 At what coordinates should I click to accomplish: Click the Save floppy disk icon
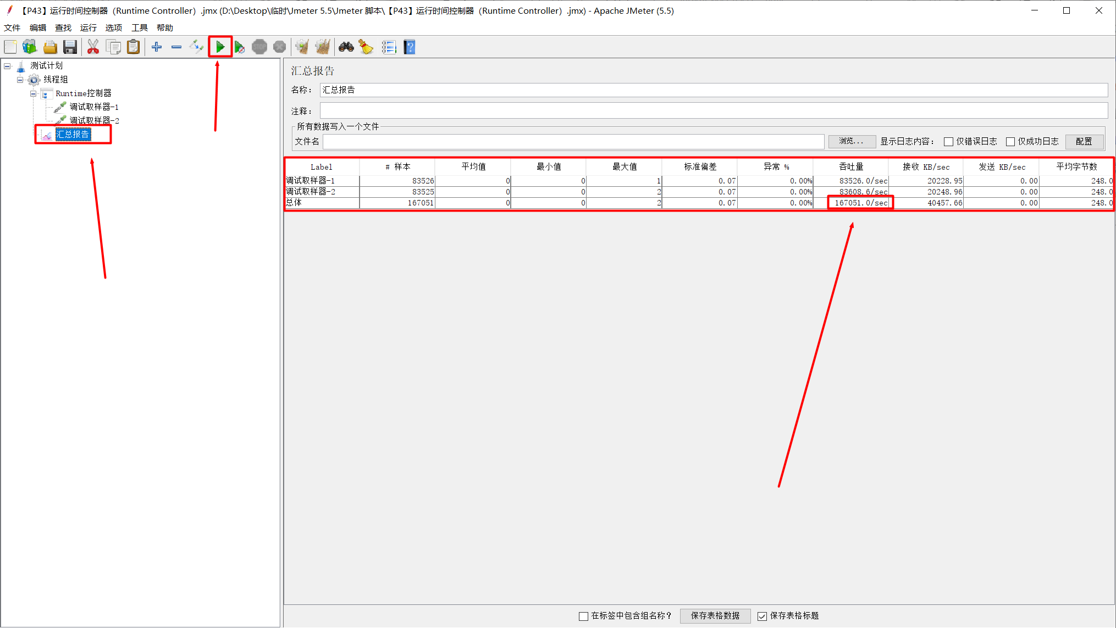pos(70,47)
